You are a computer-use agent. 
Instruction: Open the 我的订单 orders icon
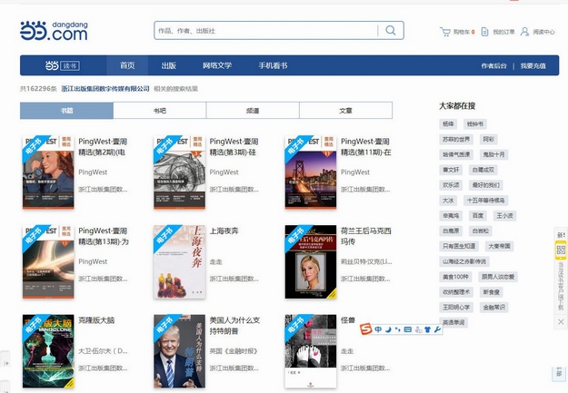(484, 32)
